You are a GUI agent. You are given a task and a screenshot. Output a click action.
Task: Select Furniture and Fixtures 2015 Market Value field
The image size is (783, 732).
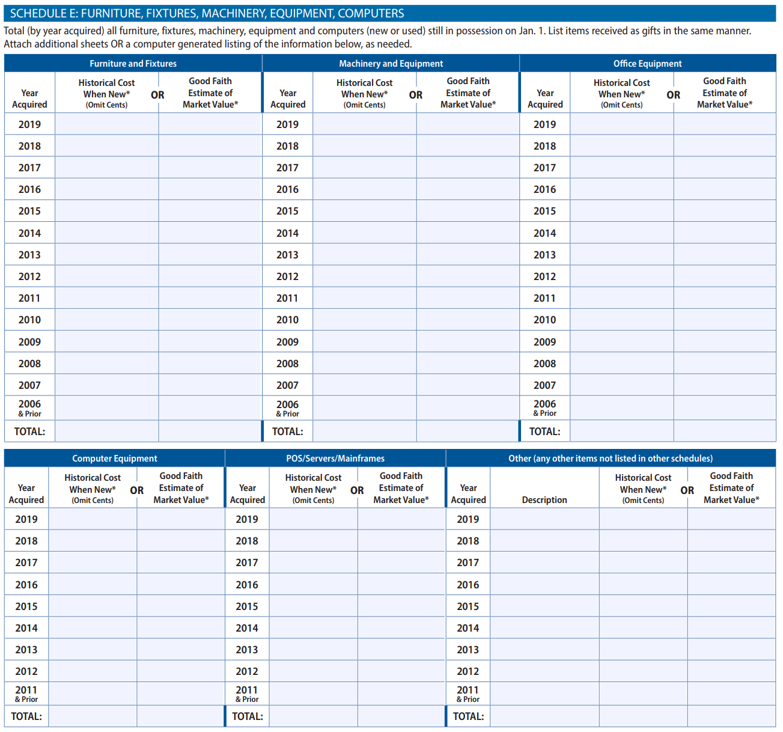point(210,211)
